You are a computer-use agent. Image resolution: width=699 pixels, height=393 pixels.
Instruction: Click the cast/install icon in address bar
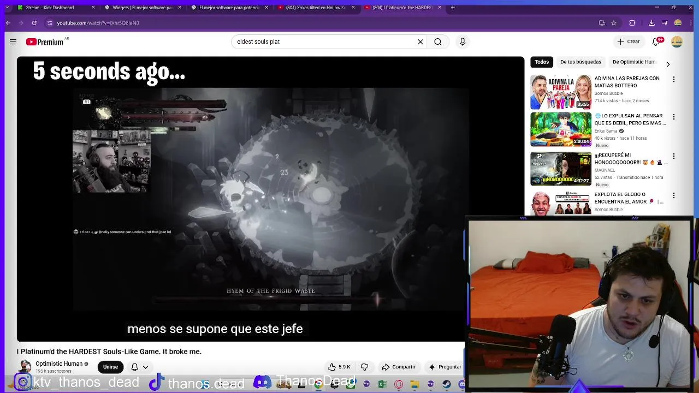tap(602, 23)
